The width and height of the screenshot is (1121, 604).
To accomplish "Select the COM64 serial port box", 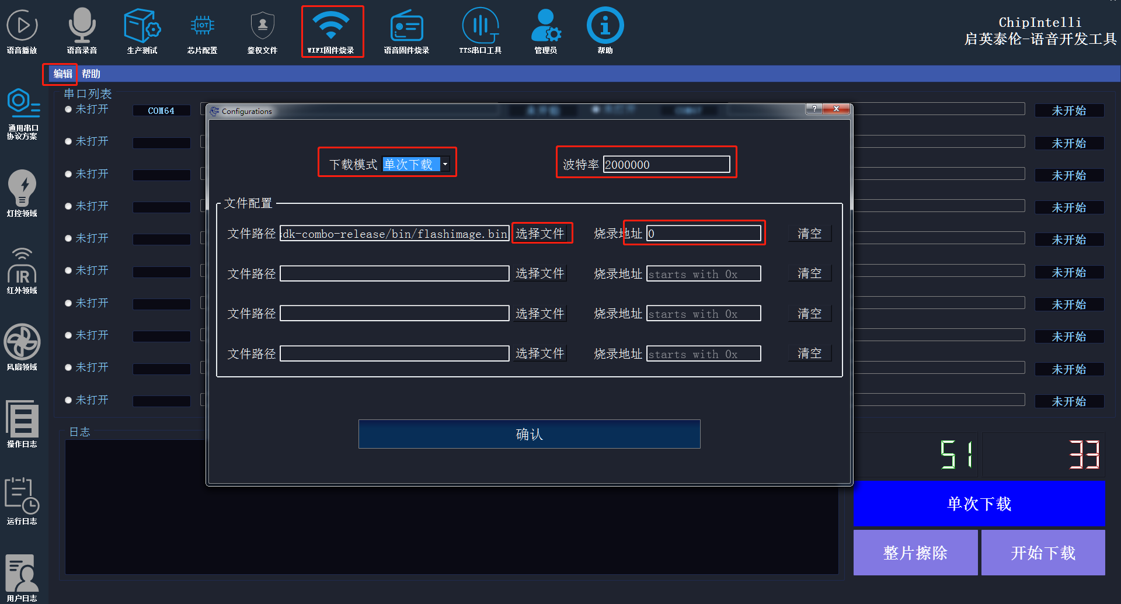I will click(x=162, y=110).
